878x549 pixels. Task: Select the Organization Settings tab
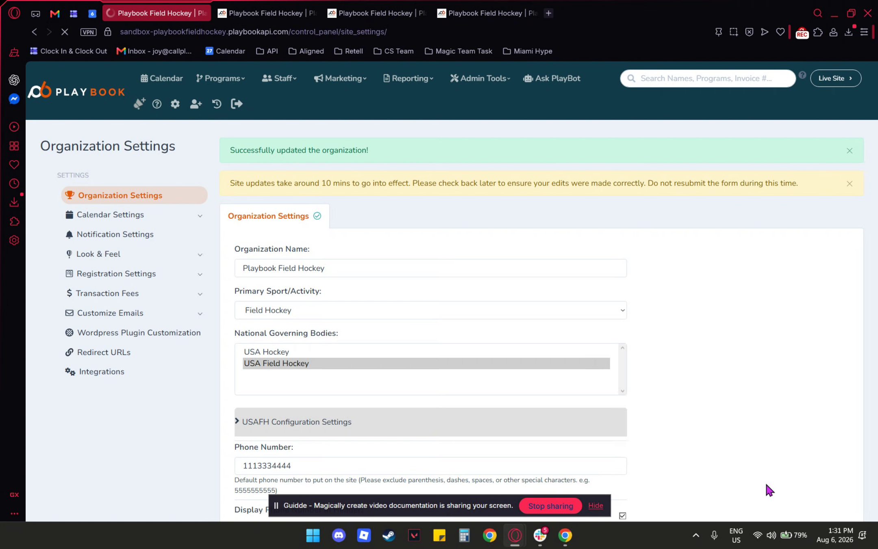click(x=274, y=216)
